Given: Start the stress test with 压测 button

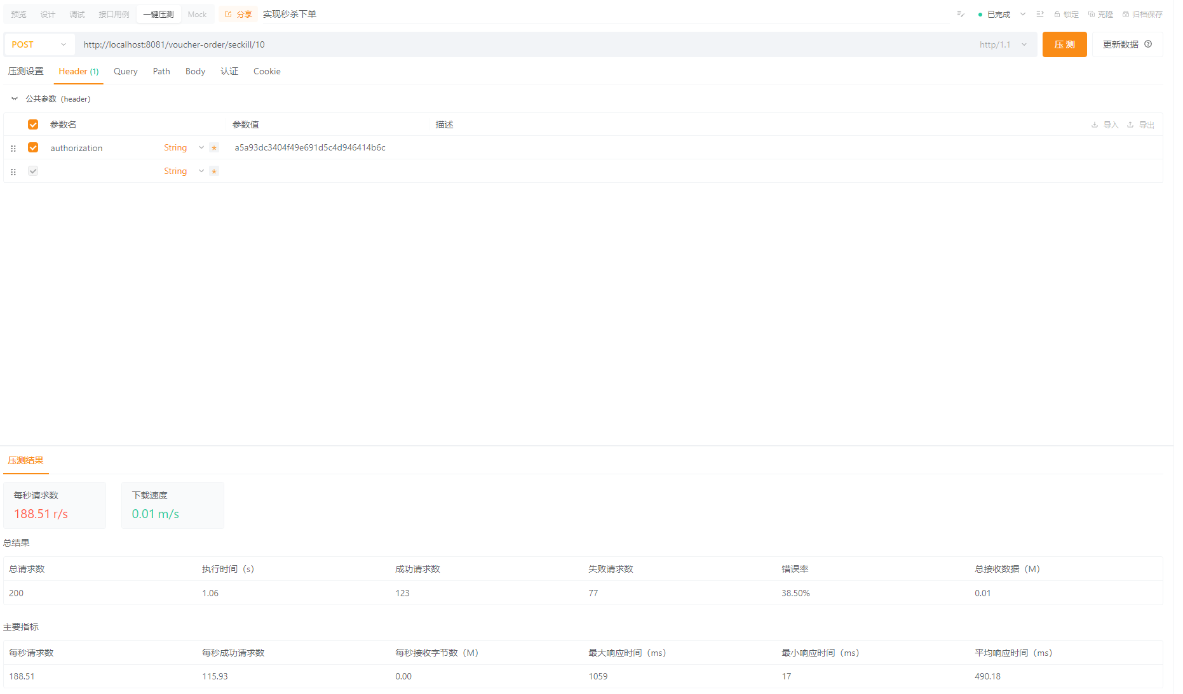Looking at the screenshot, I should pos(1064,44).
